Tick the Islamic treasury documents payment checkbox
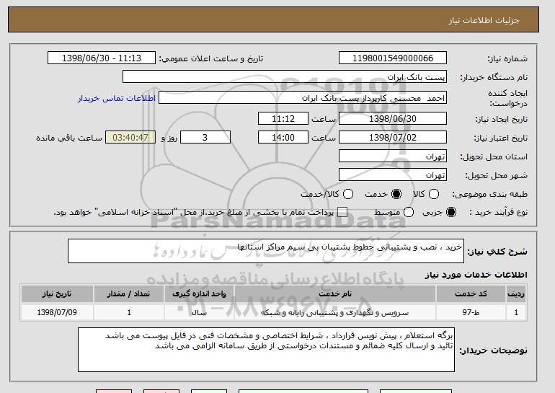Viewport: 555px width, 393px height. [x=342, y=213]
